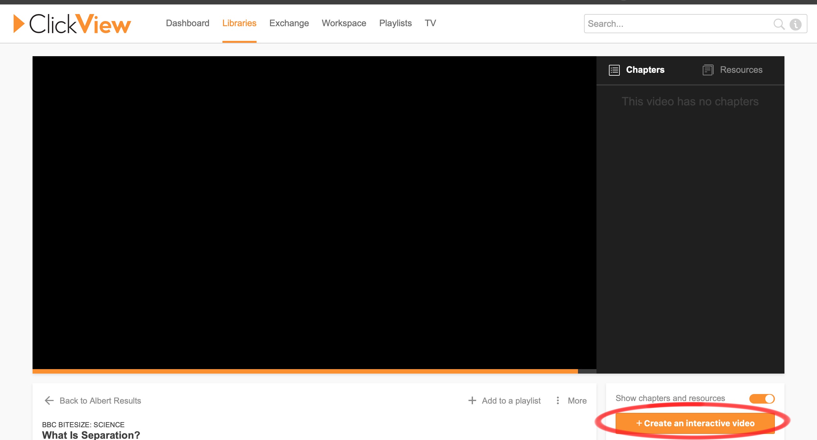Click the back arrow icon
Screen dimensions: 817x440
49,400
